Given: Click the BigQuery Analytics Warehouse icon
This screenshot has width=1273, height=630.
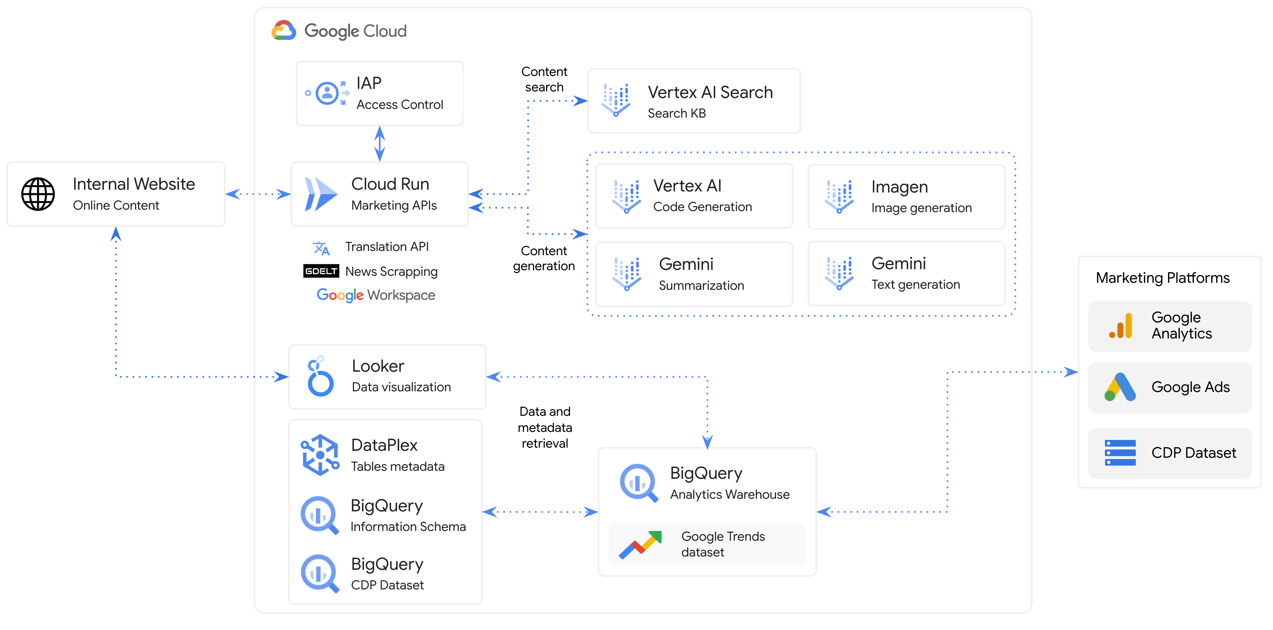Looking at the screenshot, I should [x=639, y=483].
